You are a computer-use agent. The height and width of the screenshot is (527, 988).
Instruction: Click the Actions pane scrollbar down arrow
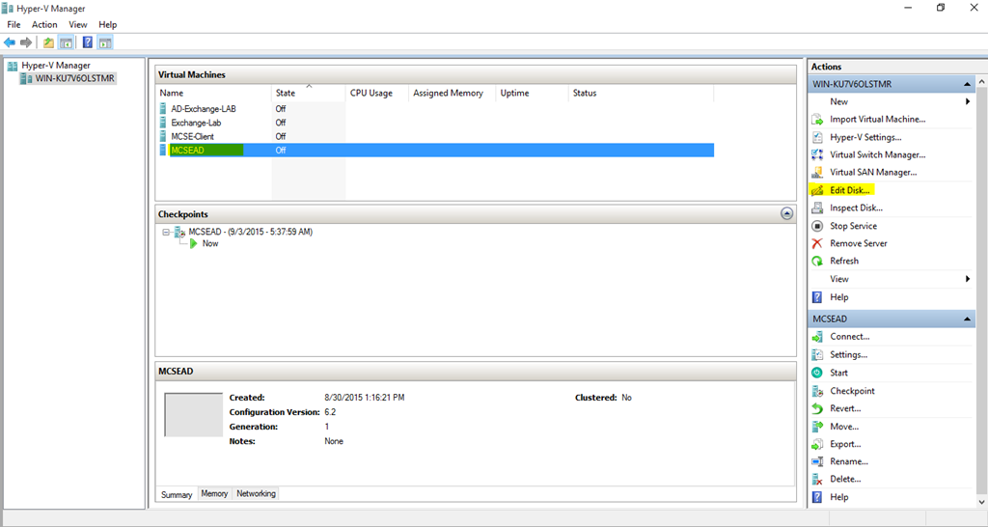[981, 503]
